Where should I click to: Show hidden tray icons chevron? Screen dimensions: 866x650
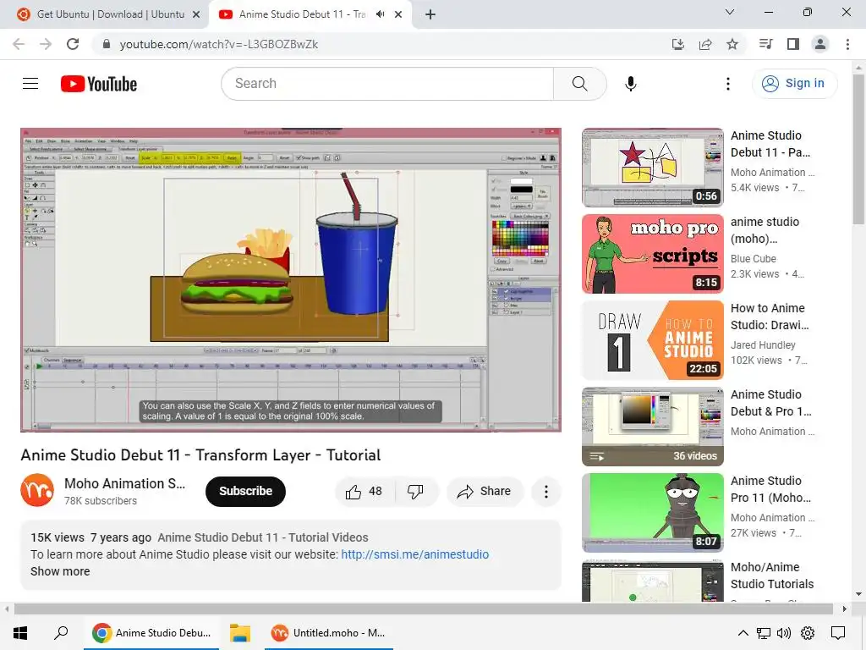pos(743,633)
